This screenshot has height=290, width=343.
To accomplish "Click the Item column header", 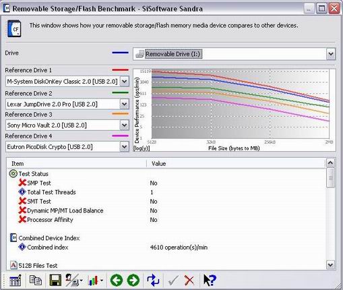I will (76, 163).
